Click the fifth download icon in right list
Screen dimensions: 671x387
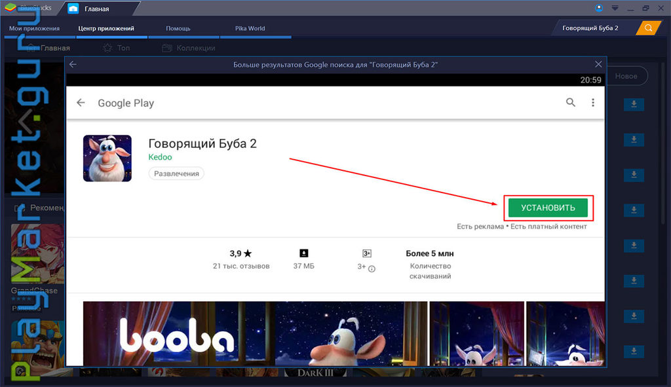click(x=634, y=246)
